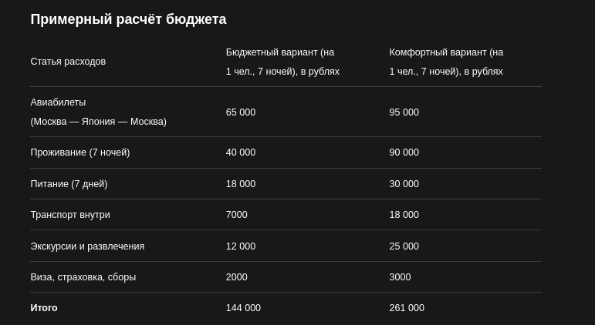Select the Экскурсии и развлечения row label
This screenshot has height=325, width=595.
tap(87, 246)
